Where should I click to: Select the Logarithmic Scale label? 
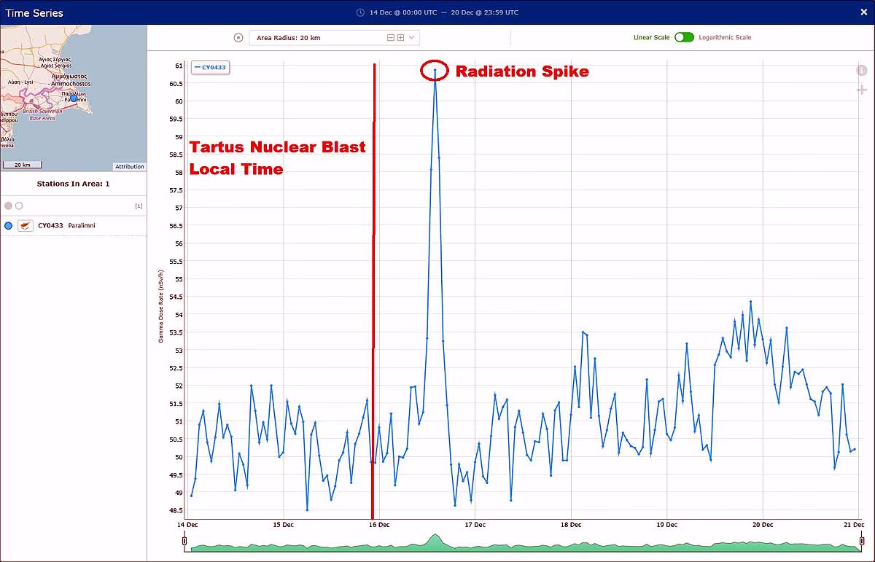(x=725, y=37)
